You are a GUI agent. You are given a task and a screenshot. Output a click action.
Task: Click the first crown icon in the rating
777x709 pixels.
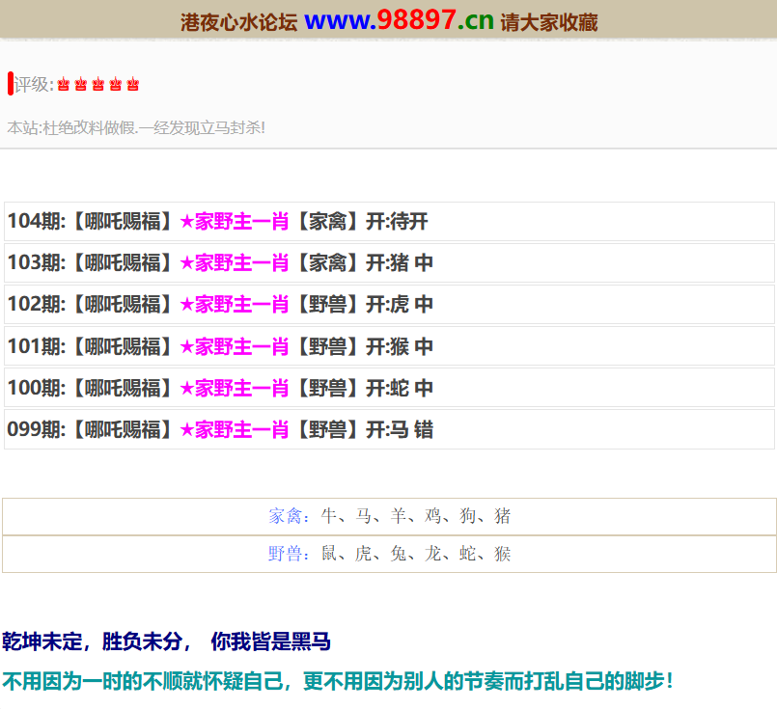point(64,85)
